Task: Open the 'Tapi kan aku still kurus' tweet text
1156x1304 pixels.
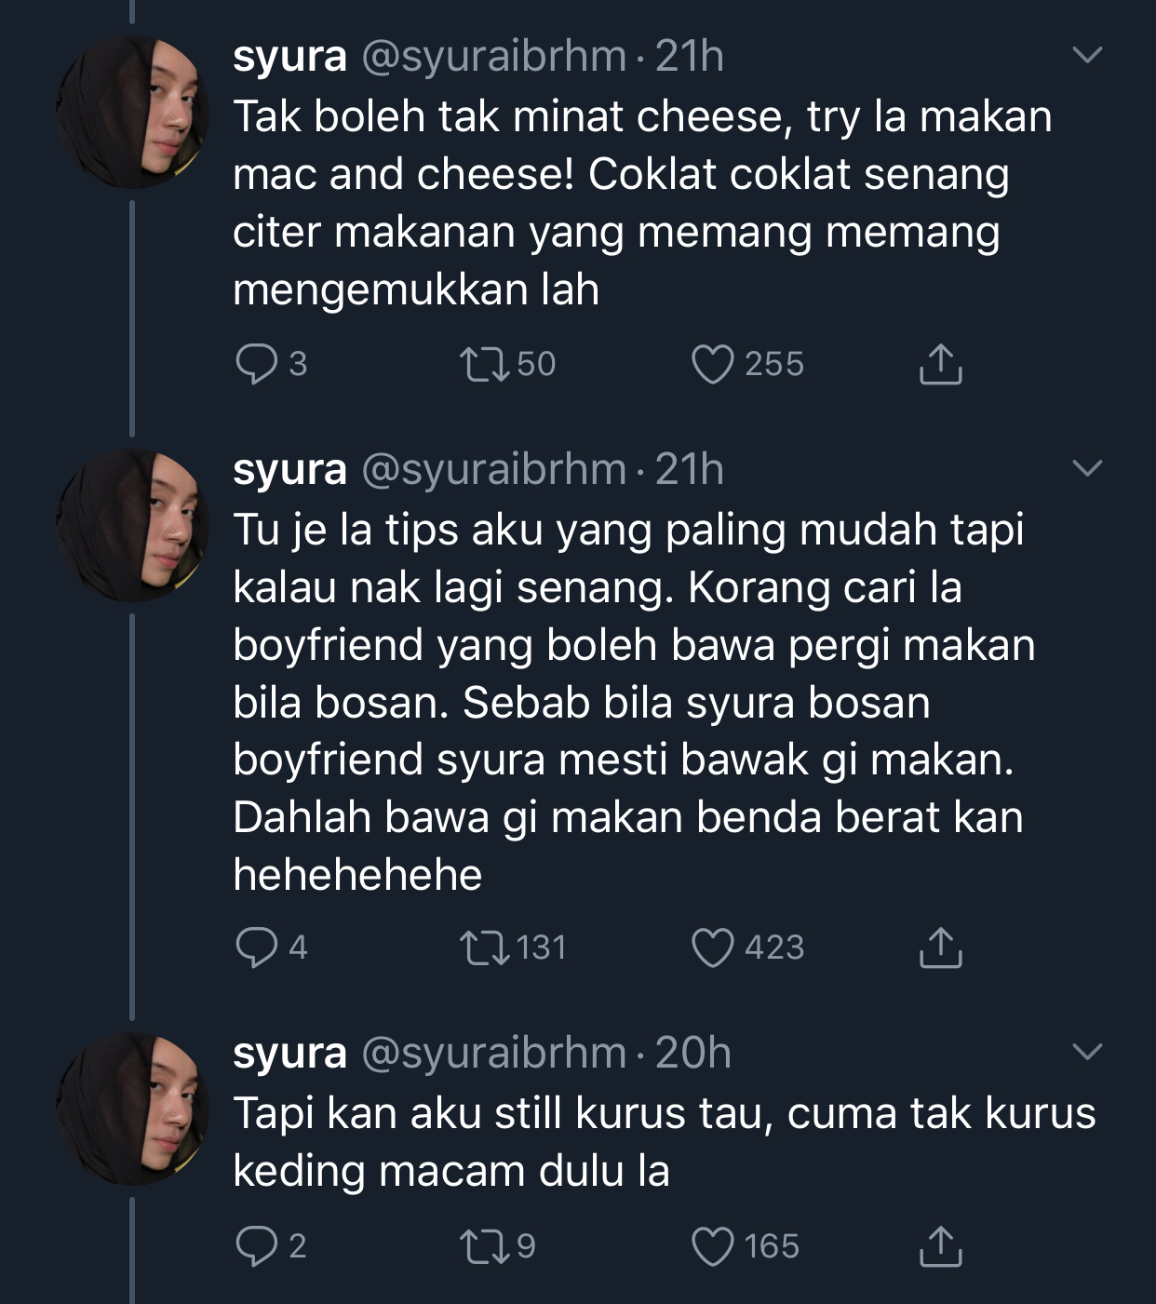Action: (x=664, y=1142)
